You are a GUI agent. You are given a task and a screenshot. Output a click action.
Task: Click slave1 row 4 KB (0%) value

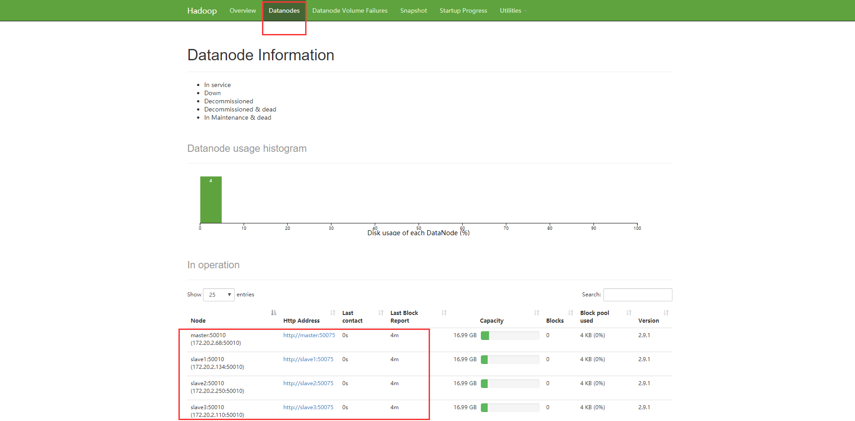[x=593, y=359]
